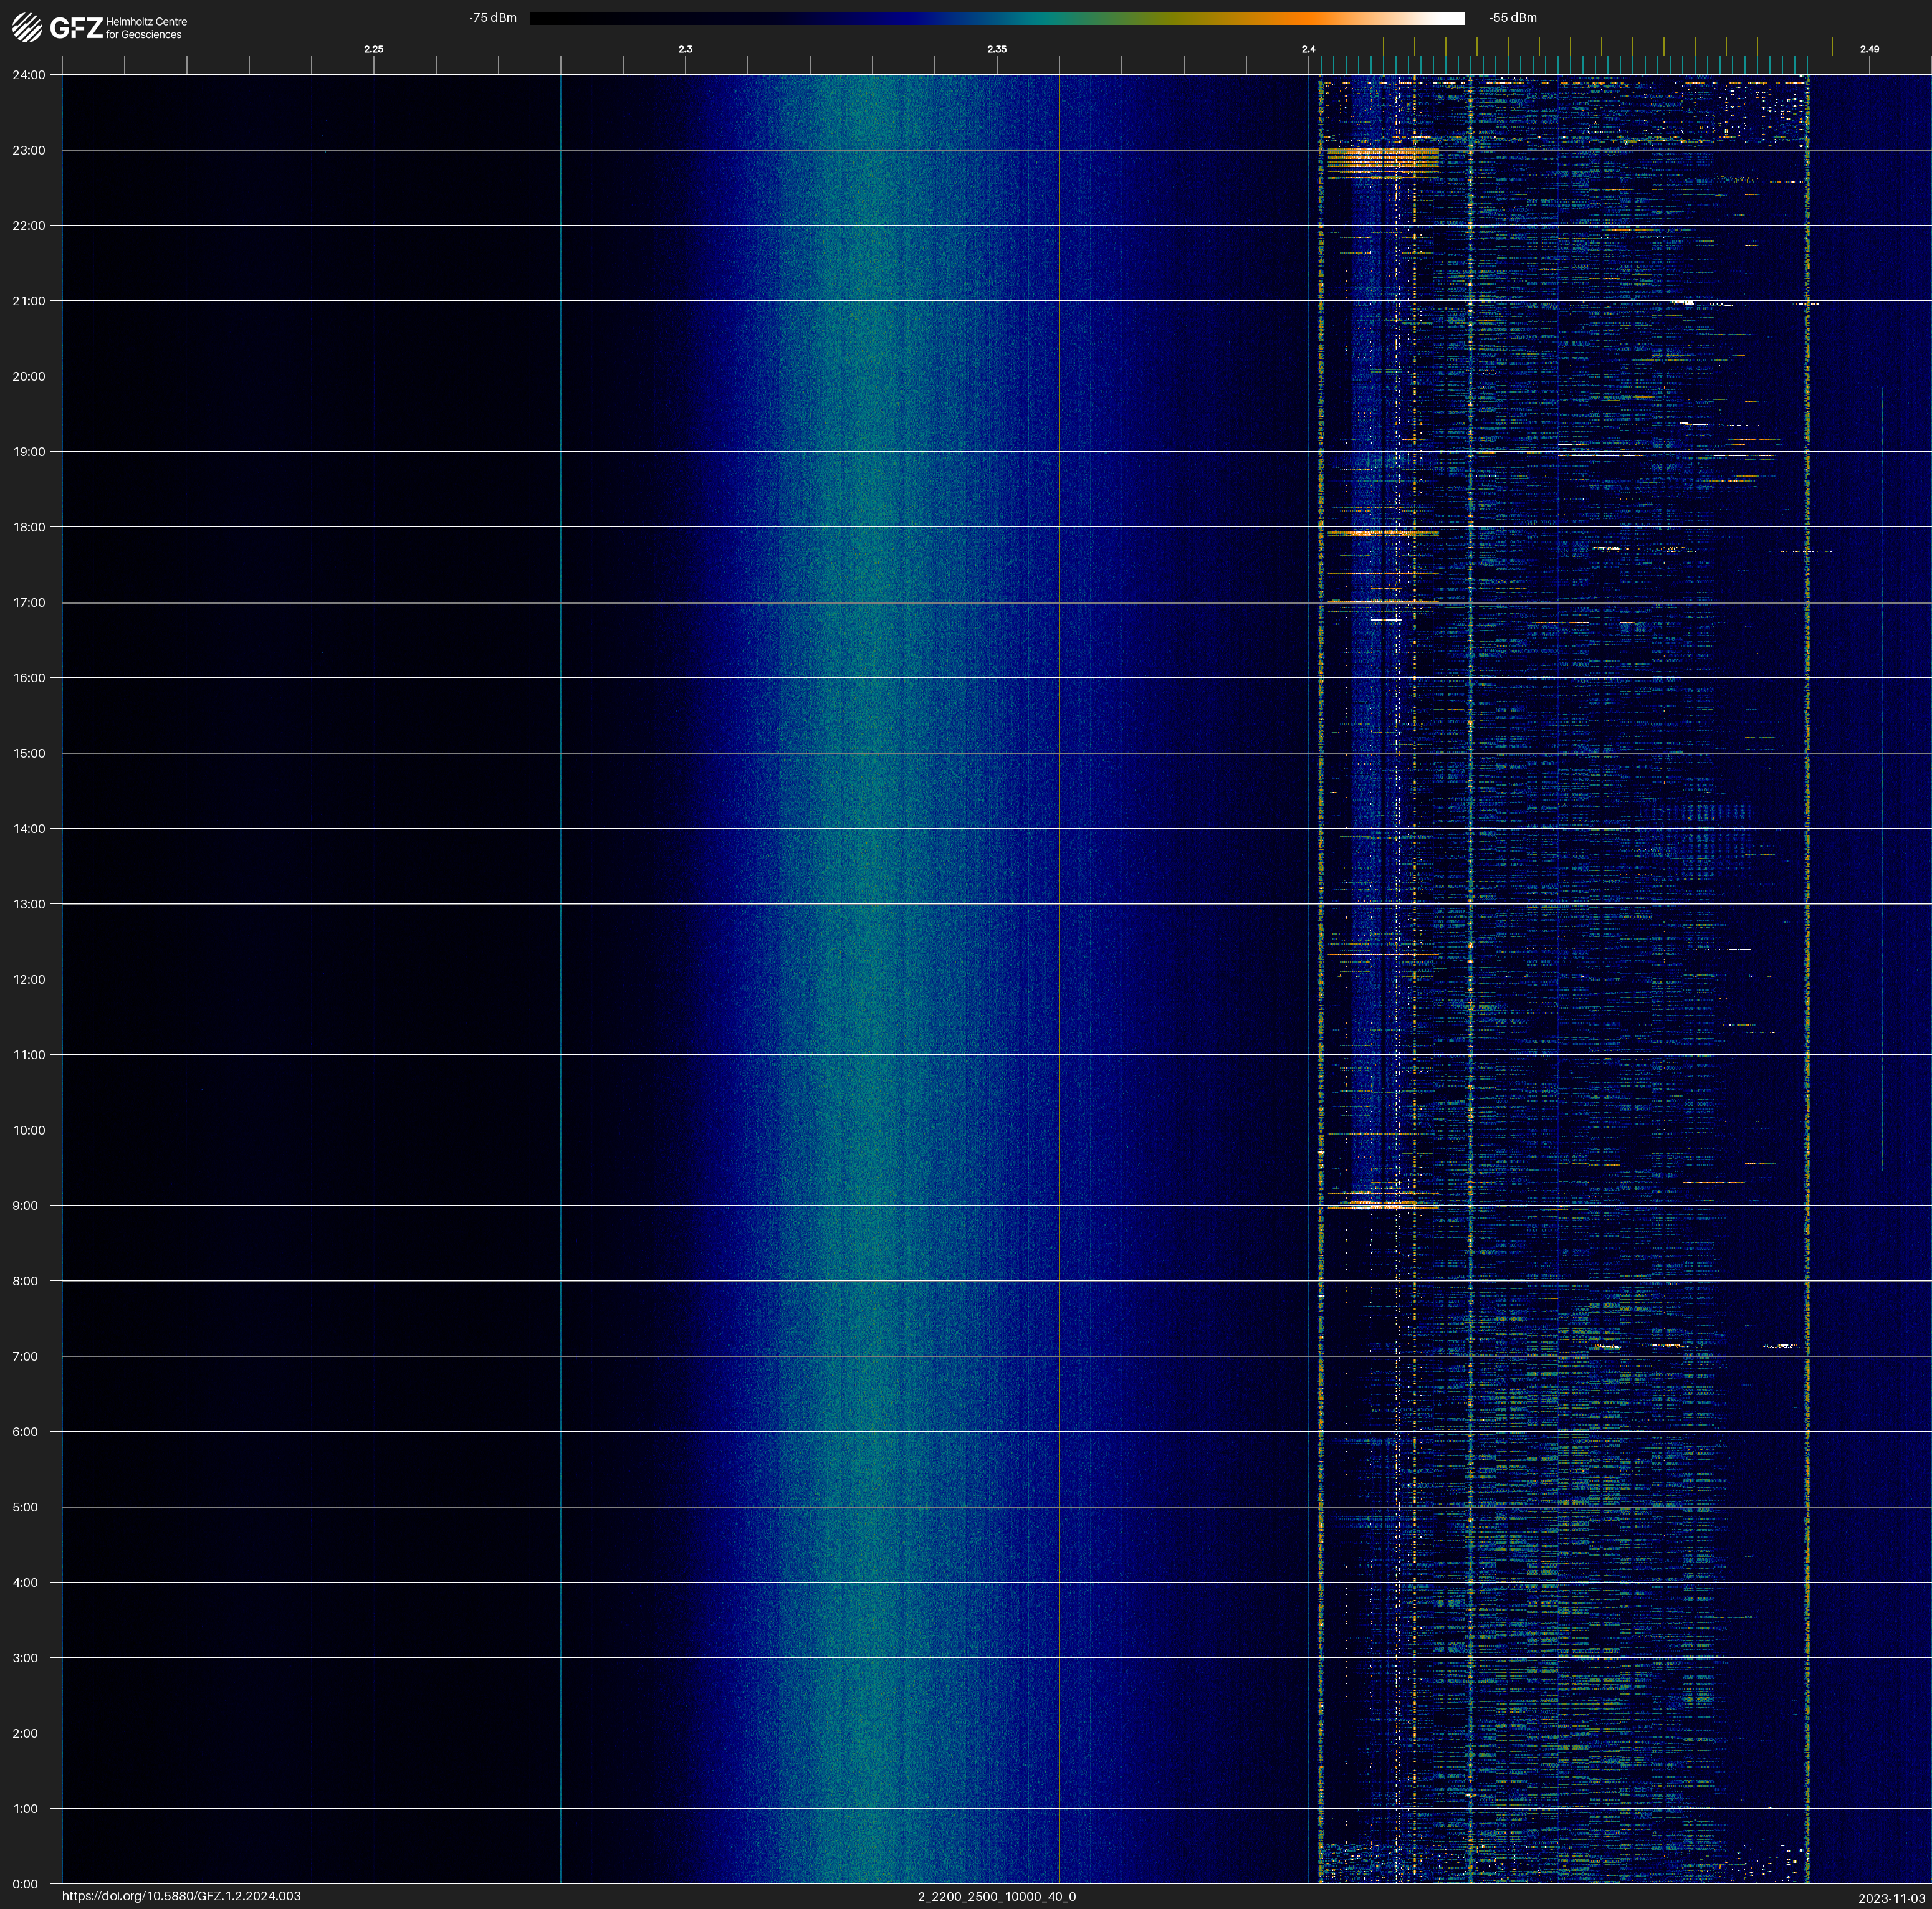Click the color scale gradient bar
This screenshot has height=1909, width=1932.
[x=996, y=18]
